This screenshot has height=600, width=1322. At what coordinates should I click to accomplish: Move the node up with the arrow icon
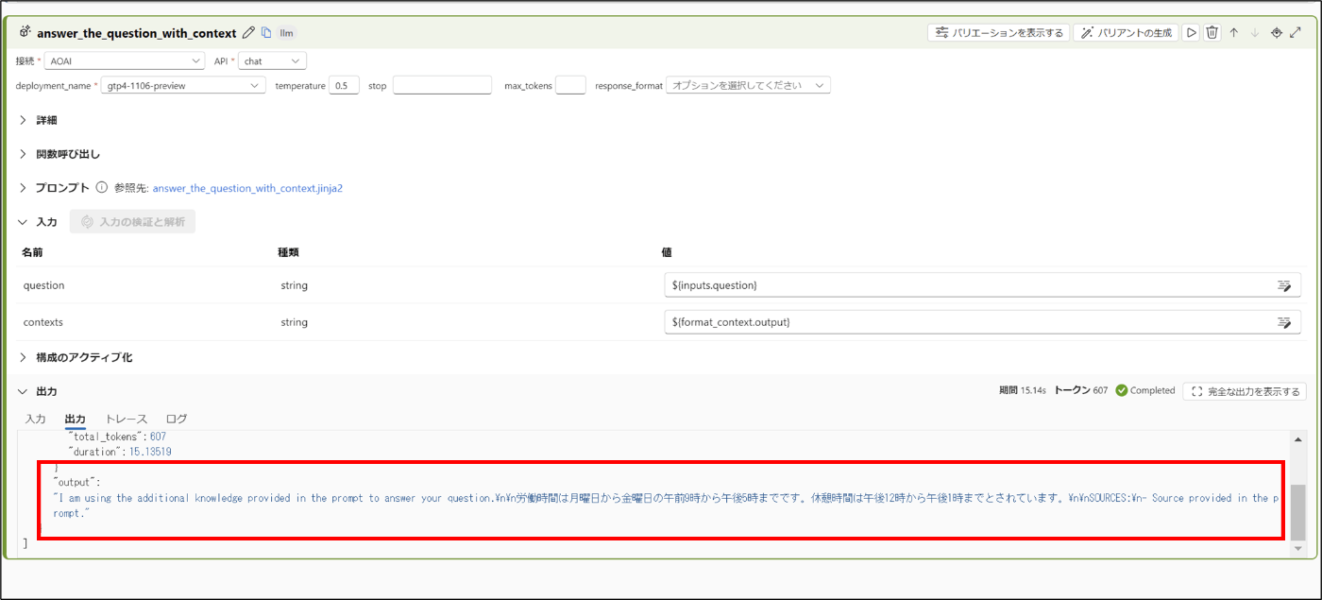point(1234,32)
